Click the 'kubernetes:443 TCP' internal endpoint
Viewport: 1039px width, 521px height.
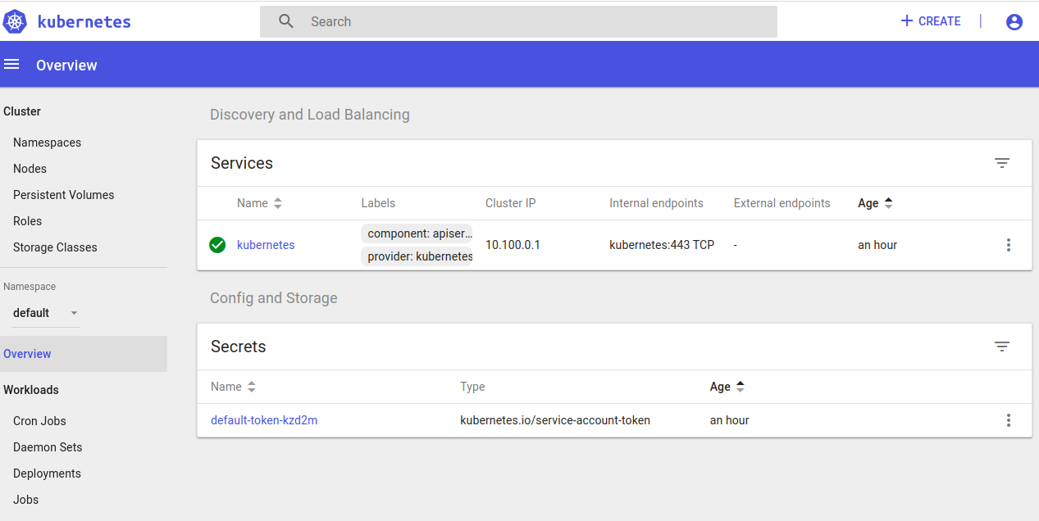click(x=662, y=245)
